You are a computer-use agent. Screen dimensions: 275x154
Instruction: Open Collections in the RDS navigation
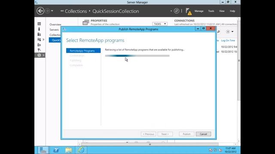(x=55, y=35)
